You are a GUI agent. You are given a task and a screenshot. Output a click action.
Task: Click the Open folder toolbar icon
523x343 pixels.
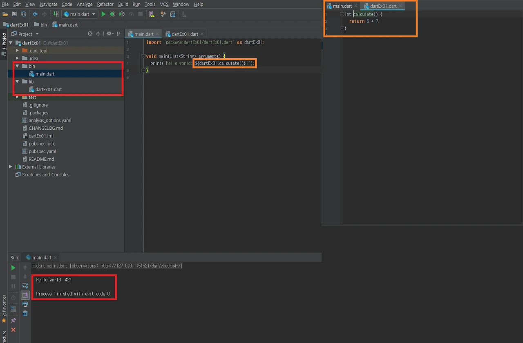[5, 14]
